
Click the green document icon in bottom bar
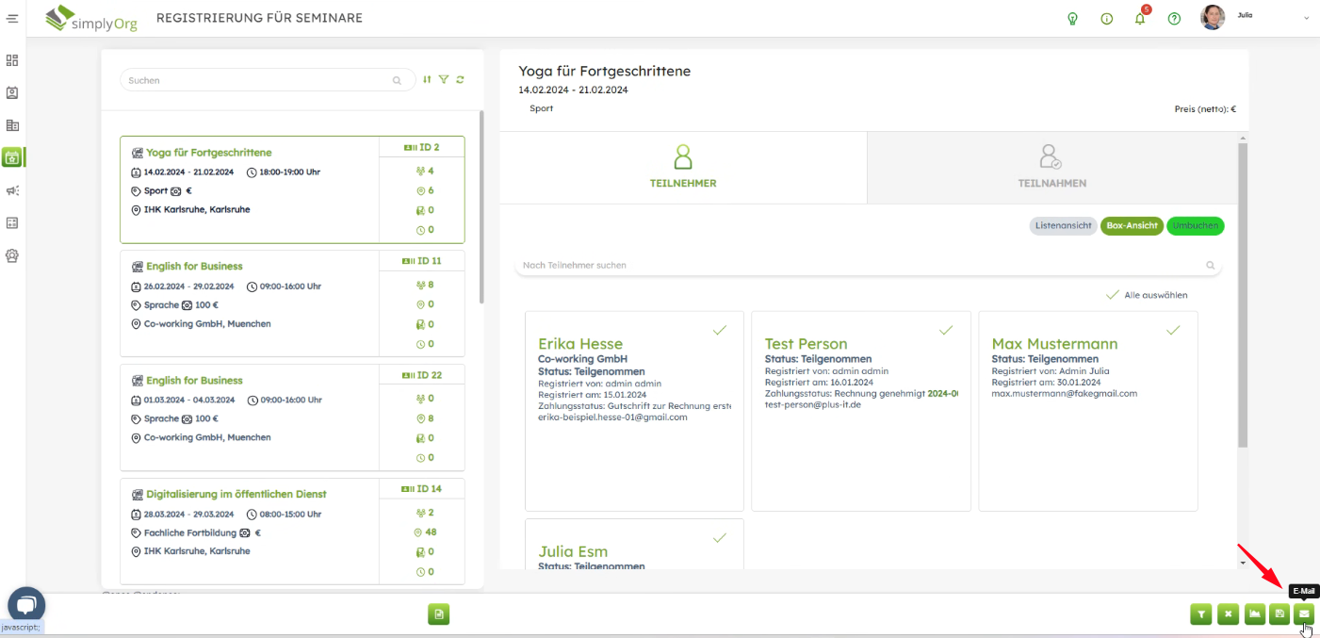pyautogui.click(x=438, y=614)
